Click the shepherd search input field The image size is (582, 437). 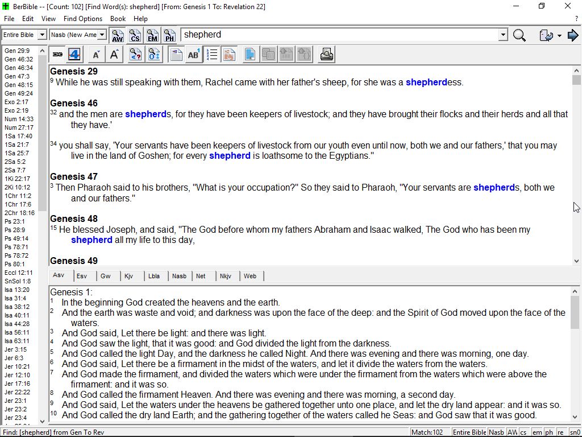click(340, 35)
